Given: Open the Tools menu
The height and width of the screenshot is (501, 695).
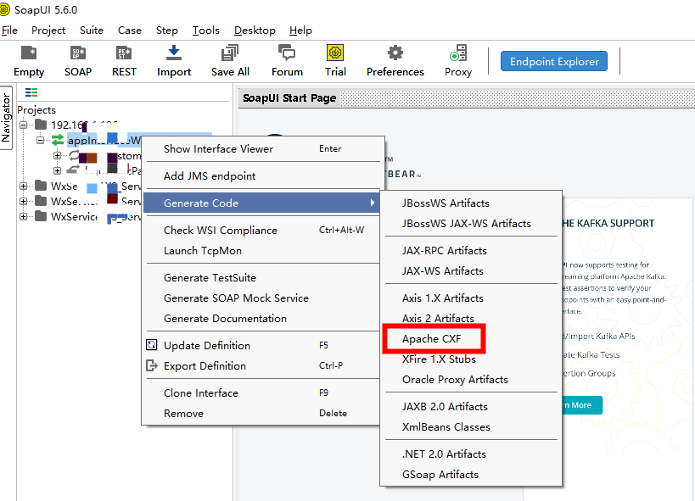Looking at the screenshot, I should point(205,31).
